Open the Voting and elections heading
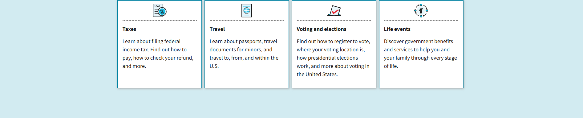The image size is (583, 118). pyautogui.click(x=322, y=29)
